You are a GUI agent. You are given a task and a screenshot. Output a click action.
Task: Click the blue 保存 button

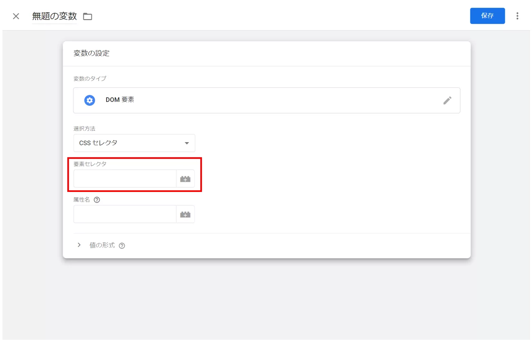coord(487,16)
